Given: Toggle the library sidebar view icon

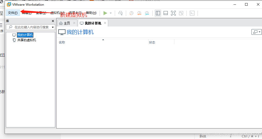Looking at the screenshot, I should 158,13.
